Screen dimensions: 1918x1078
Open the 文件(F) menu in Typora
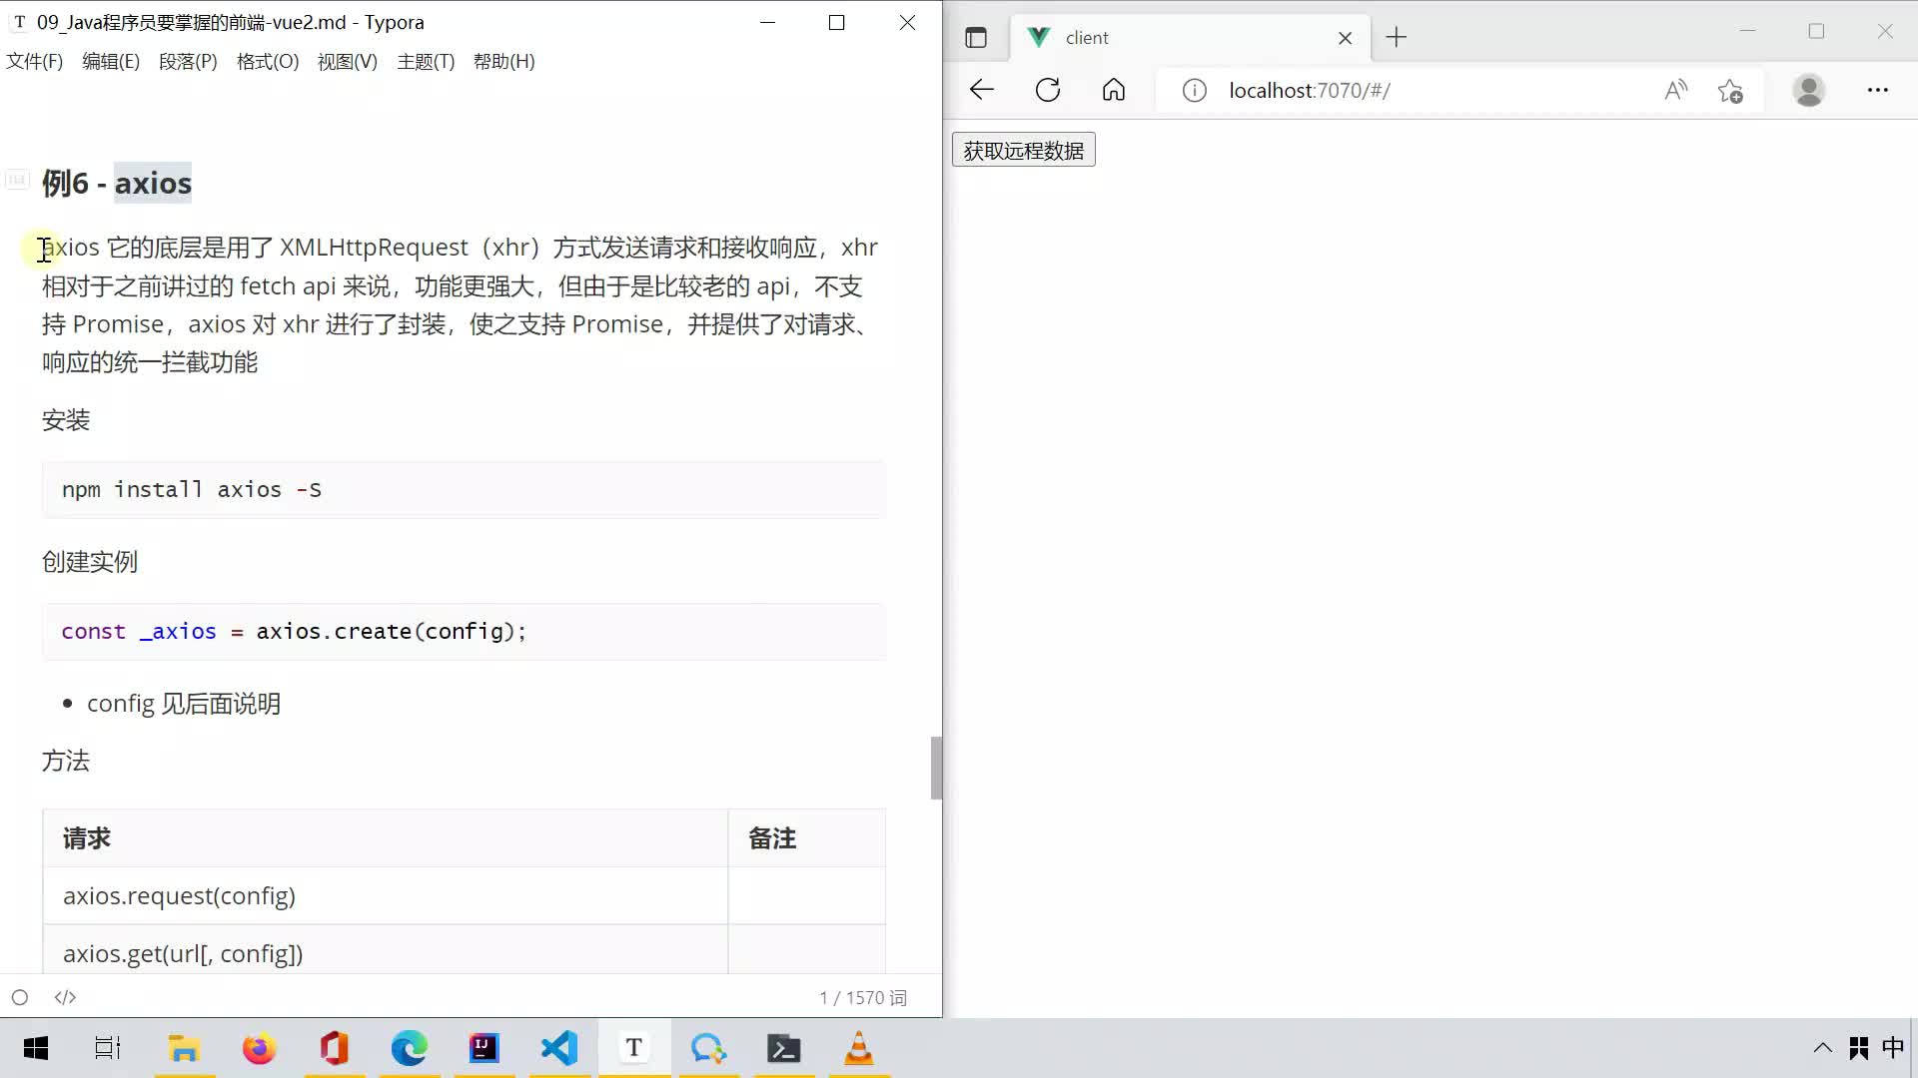[35, 62]
